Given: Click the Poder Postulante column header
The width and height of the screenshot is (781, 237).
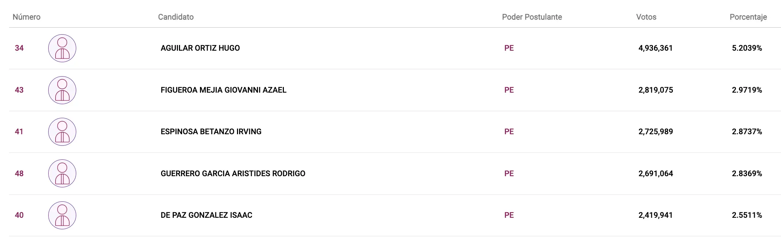Looking at the screenshot, I should click(532, 17).
